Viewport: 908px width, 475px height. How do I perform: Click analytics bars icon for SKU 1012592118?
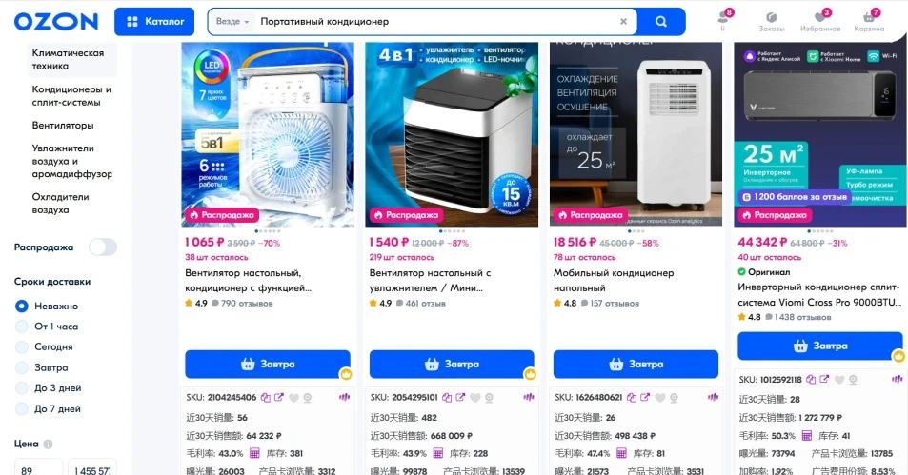click(897, 380)
